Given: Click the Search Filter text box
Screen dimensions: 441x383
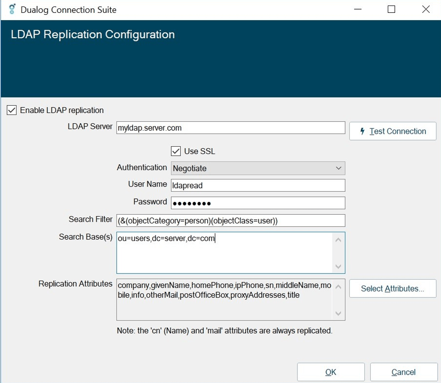Looking at the screenshot, I should 229,220.
